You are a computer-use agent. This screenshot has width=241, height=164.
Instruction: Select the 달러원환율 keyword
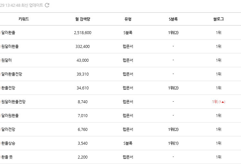pyautogui.click(x=10, y=115)
